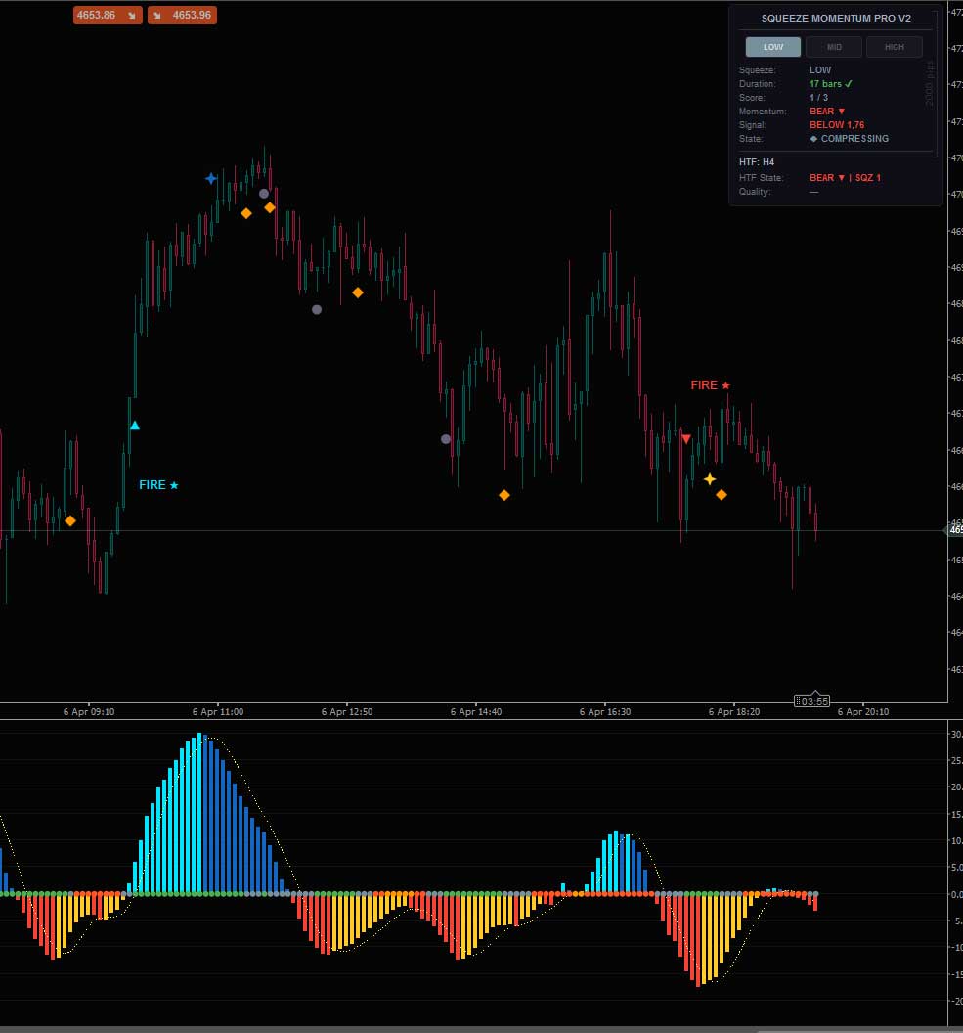Click the blue four-point star marker

tap(211, 178)
